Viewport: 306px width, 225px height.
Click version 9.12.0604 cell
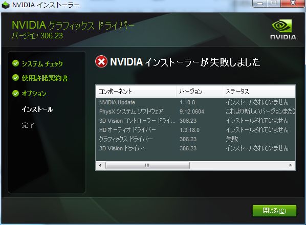(x=192, y=111)
